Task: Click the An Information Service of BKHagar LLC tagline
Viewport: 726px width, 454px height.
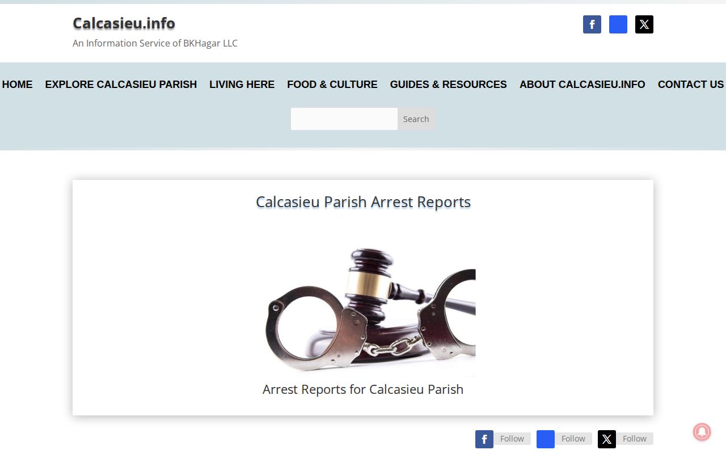Action: coord(155,43)
